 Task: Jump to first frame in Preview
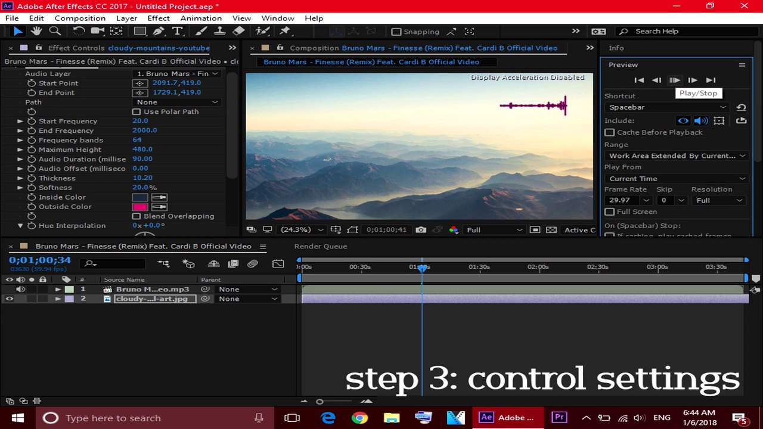tap(639, 80)
